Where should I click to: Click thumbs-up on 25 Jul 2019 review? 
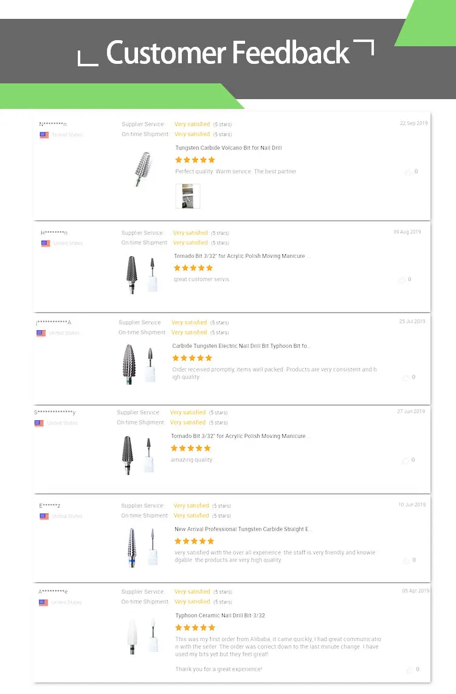[406, 378]
